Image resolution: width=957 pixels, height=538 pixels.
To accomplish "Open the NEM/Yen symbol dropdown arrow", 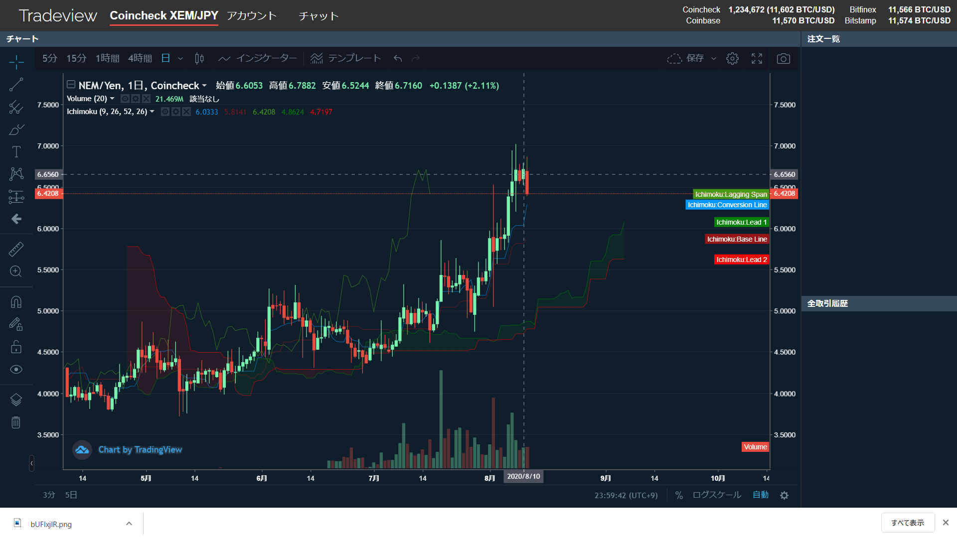I will (x=204, y=86).
